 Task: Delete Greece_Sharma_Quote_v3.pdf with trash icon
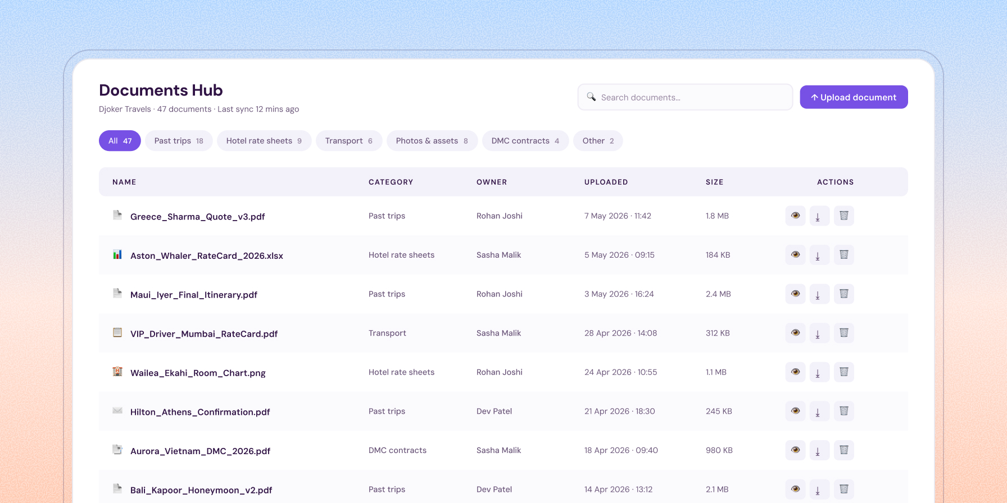(x=843, y=216)
